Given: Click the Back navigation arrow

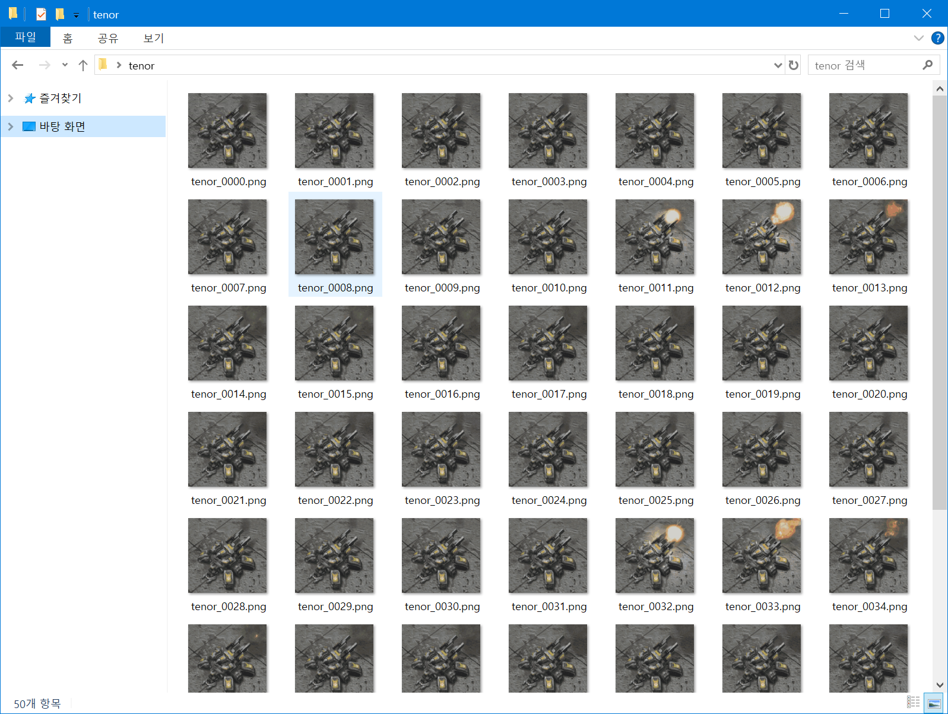Looking at the screenshot, I should (18, 65).
